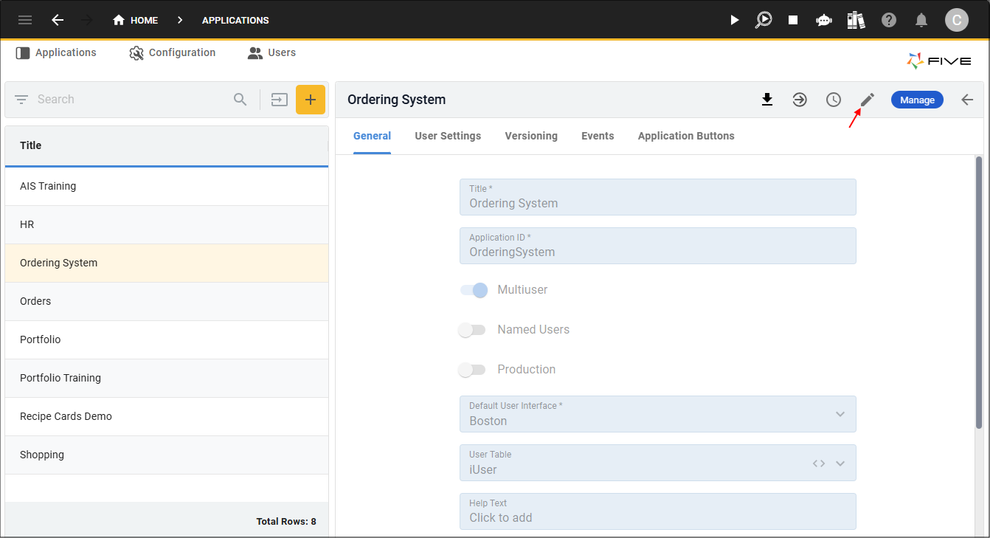The image size is (990, 538).
Task: Click the search magnifier icon
Action: click(240, 100)
